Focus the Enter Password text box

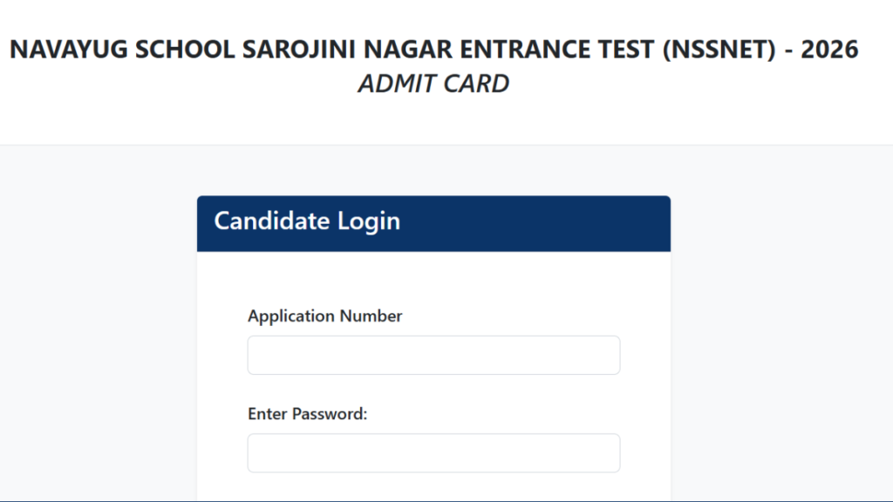pyautogui.click(x=433, y=453)
